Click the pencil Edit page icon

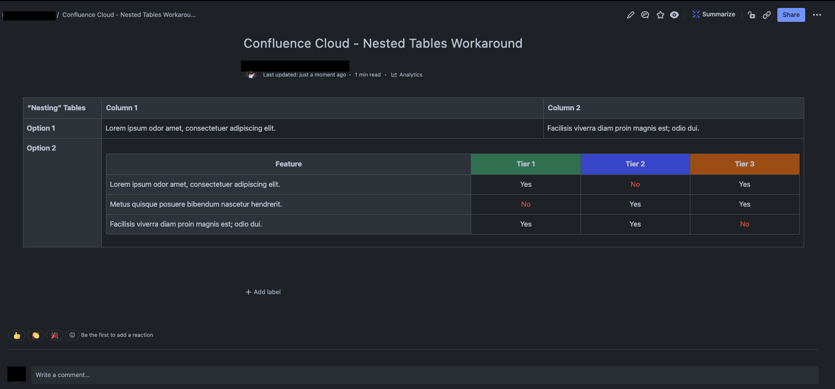pos(630,15)
